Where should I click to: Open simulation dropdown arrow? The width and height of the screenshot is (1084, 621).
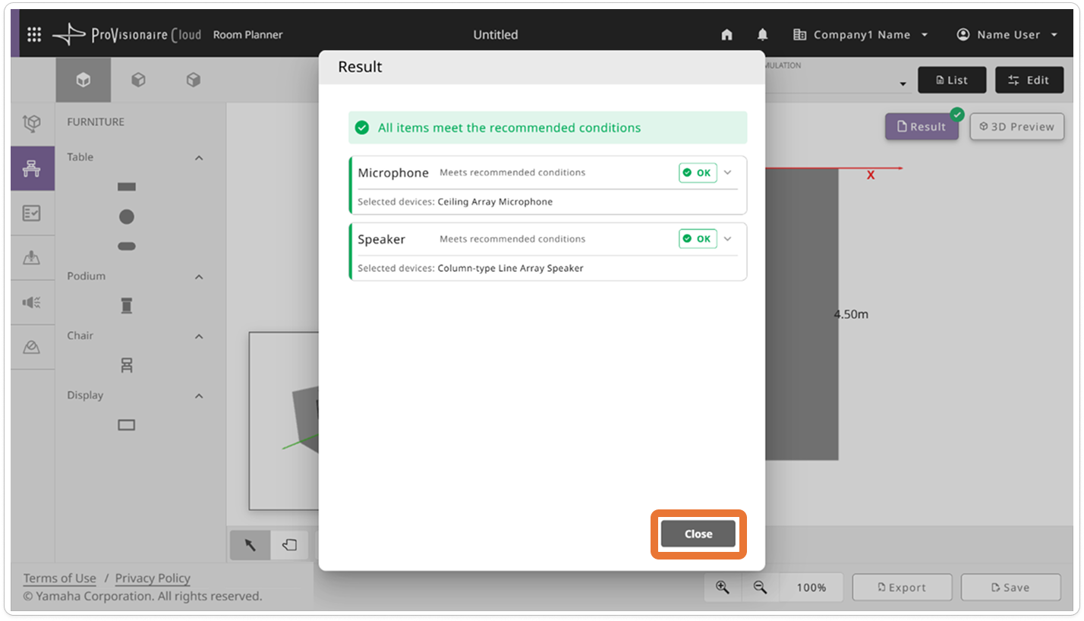pyautogui.click(x=903, y=84)
